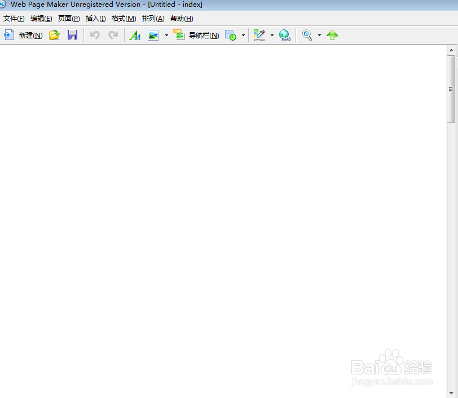Click the 导航栏(N) toolbar label
The width and height of the screenshot is (458, 398).
(204, 36)
